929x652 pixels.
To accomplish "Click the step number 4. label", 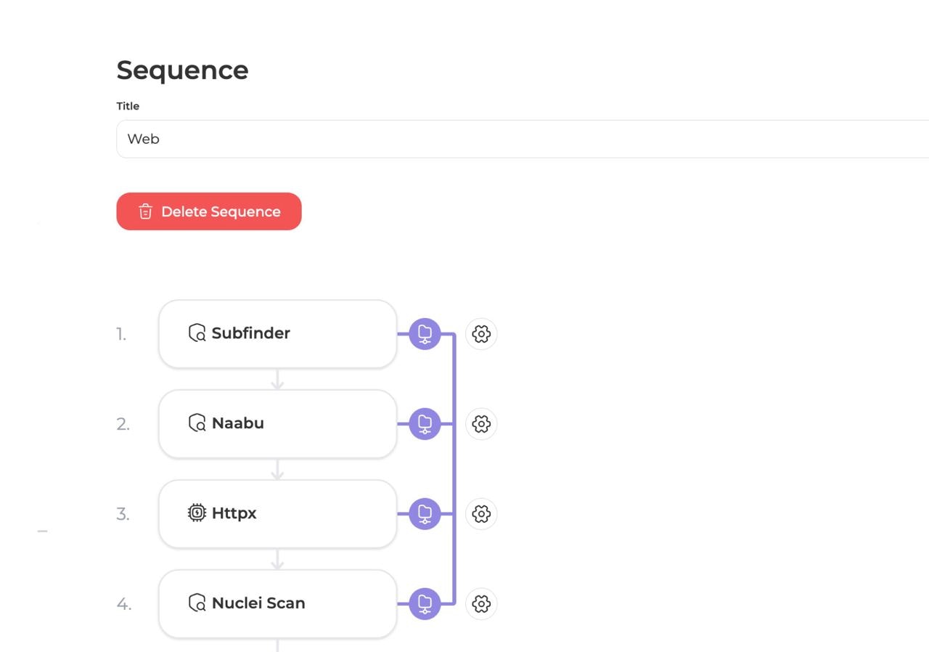I will [124, 605].
